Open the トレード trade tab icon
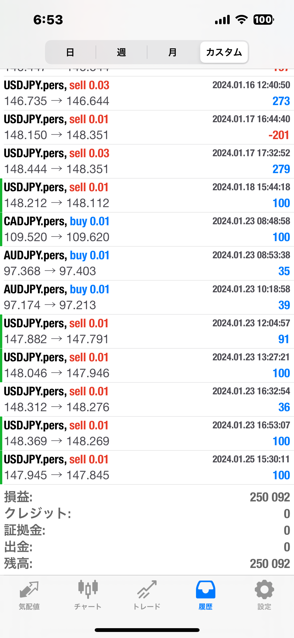Image resolution: width=294 pixels, height=638 pixels. click(x=147, y=590)
